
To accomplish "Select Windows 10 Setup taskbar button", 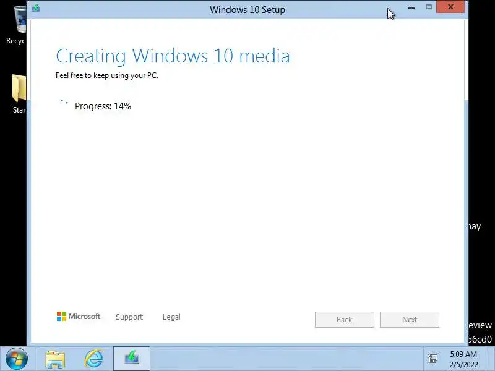I will (x=132, y=359).
